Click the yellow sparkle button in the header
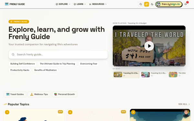This screenshot has height=121, width=194. tap(146, 4)
